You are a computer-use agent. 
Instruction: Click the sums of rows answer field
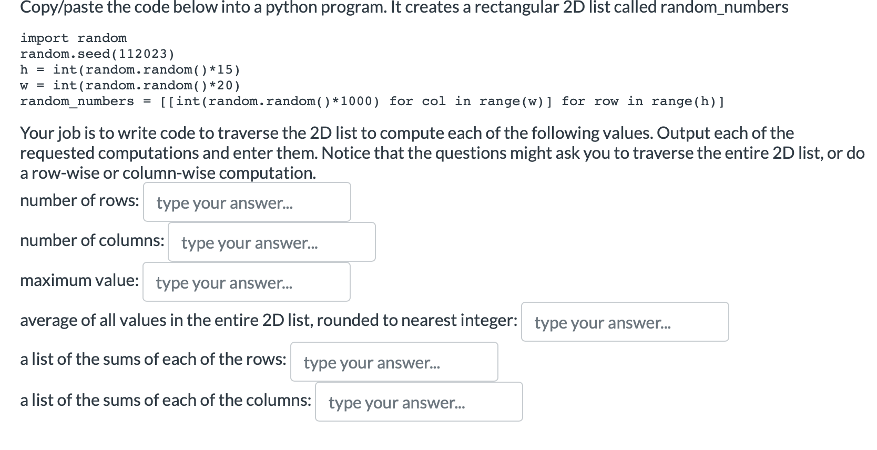click(394, 362)
